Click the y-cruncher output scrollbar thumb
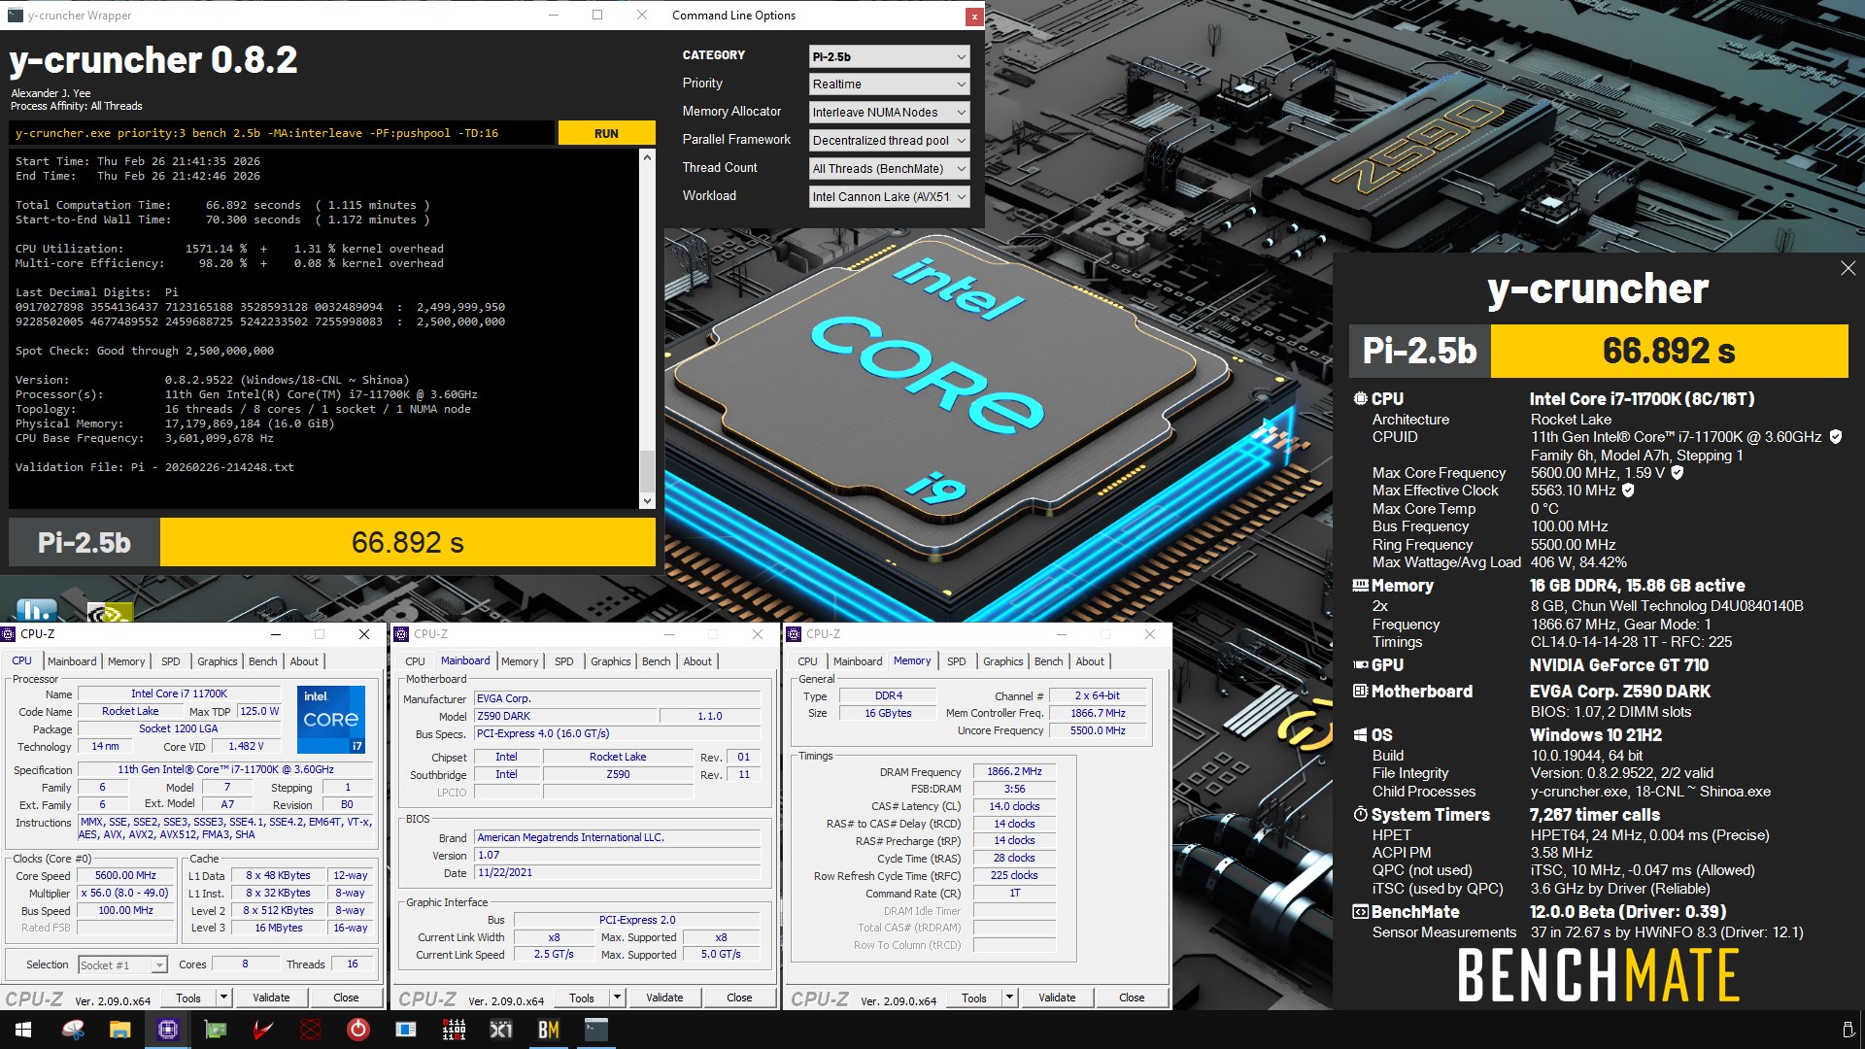This screenshot has width=1865, height=1049. (647, 471)
